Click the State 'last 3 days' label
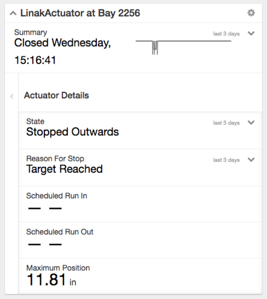Viewport: 267px width, 299px height. coord(226,123)
